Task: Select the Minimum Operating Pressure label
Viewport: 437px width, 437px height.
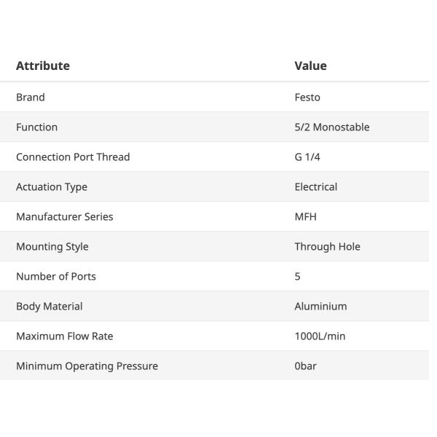Action: coord(87,366)
